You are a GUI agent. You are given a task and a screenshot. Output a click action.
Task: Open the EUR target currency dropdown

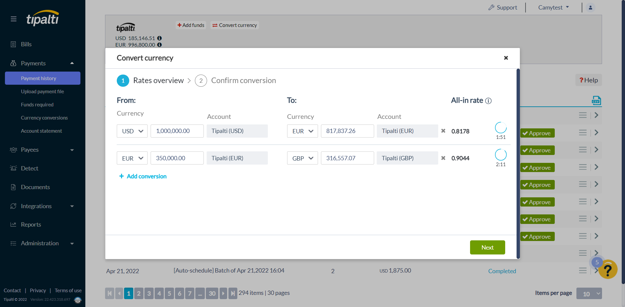click(302, 131)
